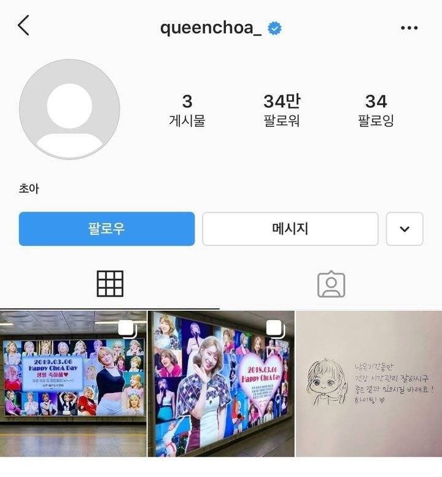Image resolution: width=442 pixels, height=477 pixels.
Task: View the 34만 팔로워 followers list
Action: click(282, 110)
